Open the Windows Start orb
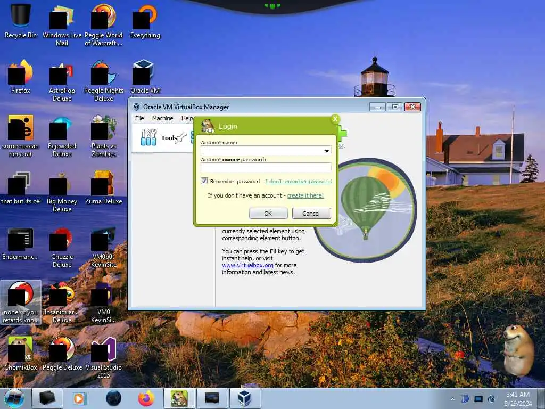This screenshot has width=545, height=409. [14, 398]
